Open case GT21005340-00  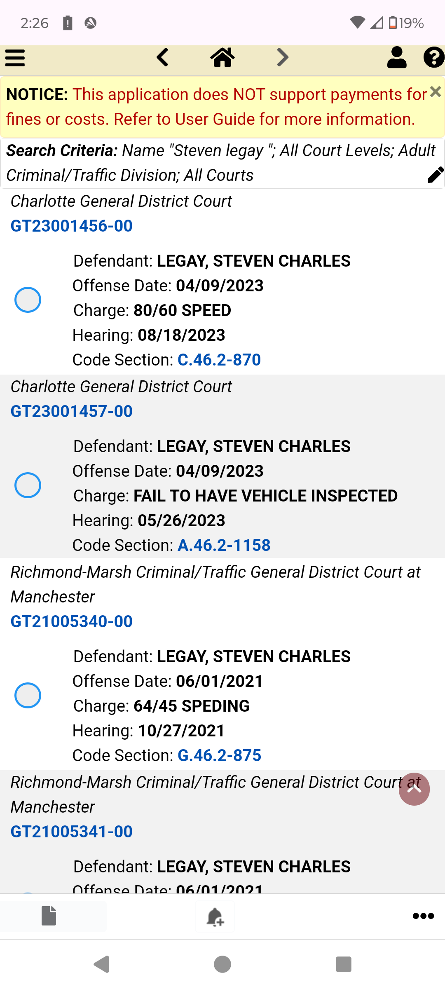pyautogui.click(x=71, y=621)
